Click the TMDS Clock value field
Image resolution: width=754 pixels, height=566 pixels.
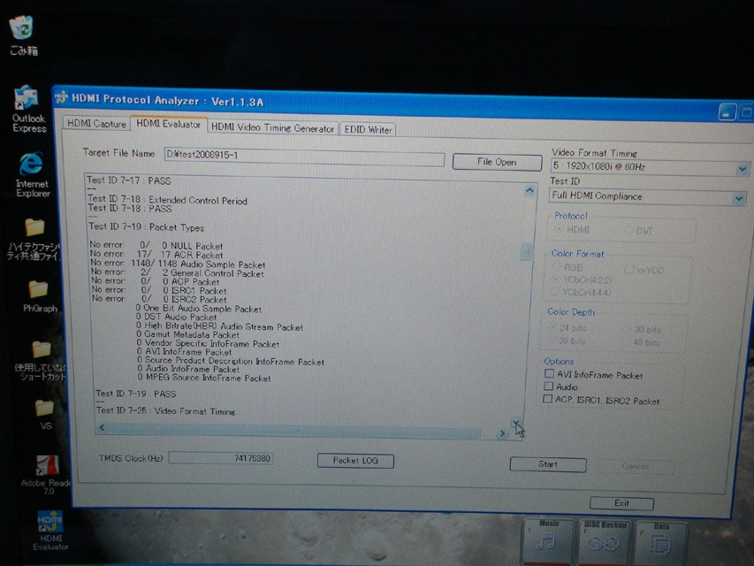click(221, 458)
